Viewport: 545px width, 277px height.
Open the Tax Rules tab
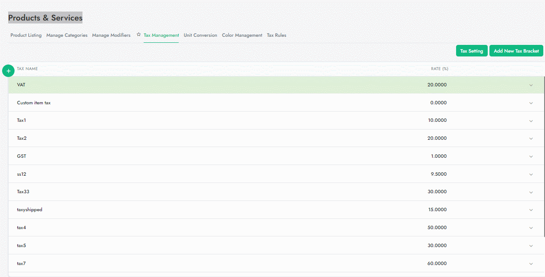click(277, 35)
